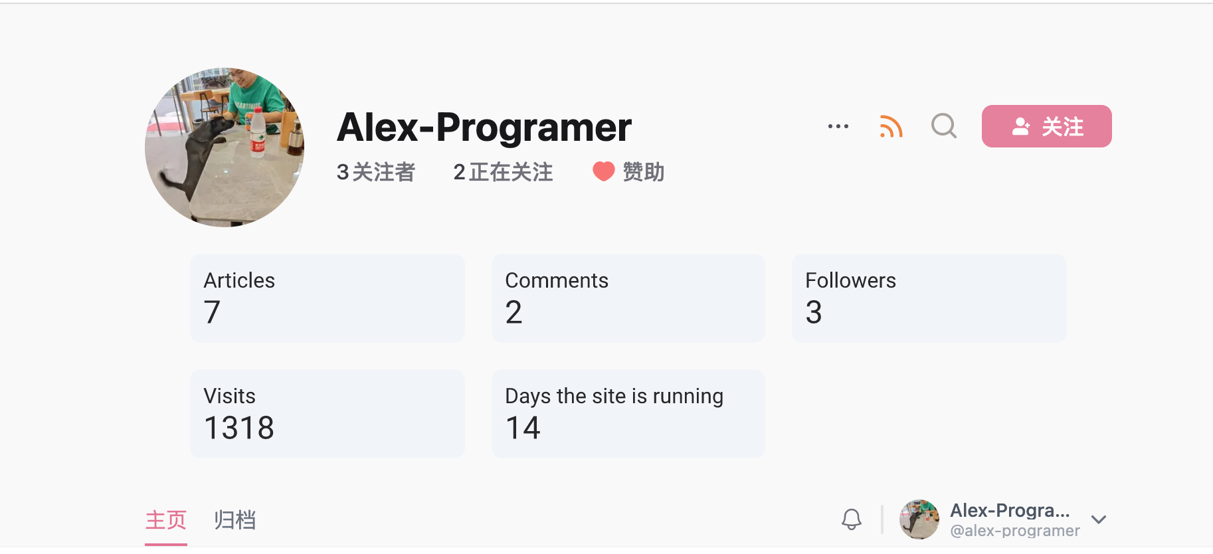The height and width of the screenshot is (554, 1213).
Task: Click the Alex-Programer profile title
Action: coord(484,127)
